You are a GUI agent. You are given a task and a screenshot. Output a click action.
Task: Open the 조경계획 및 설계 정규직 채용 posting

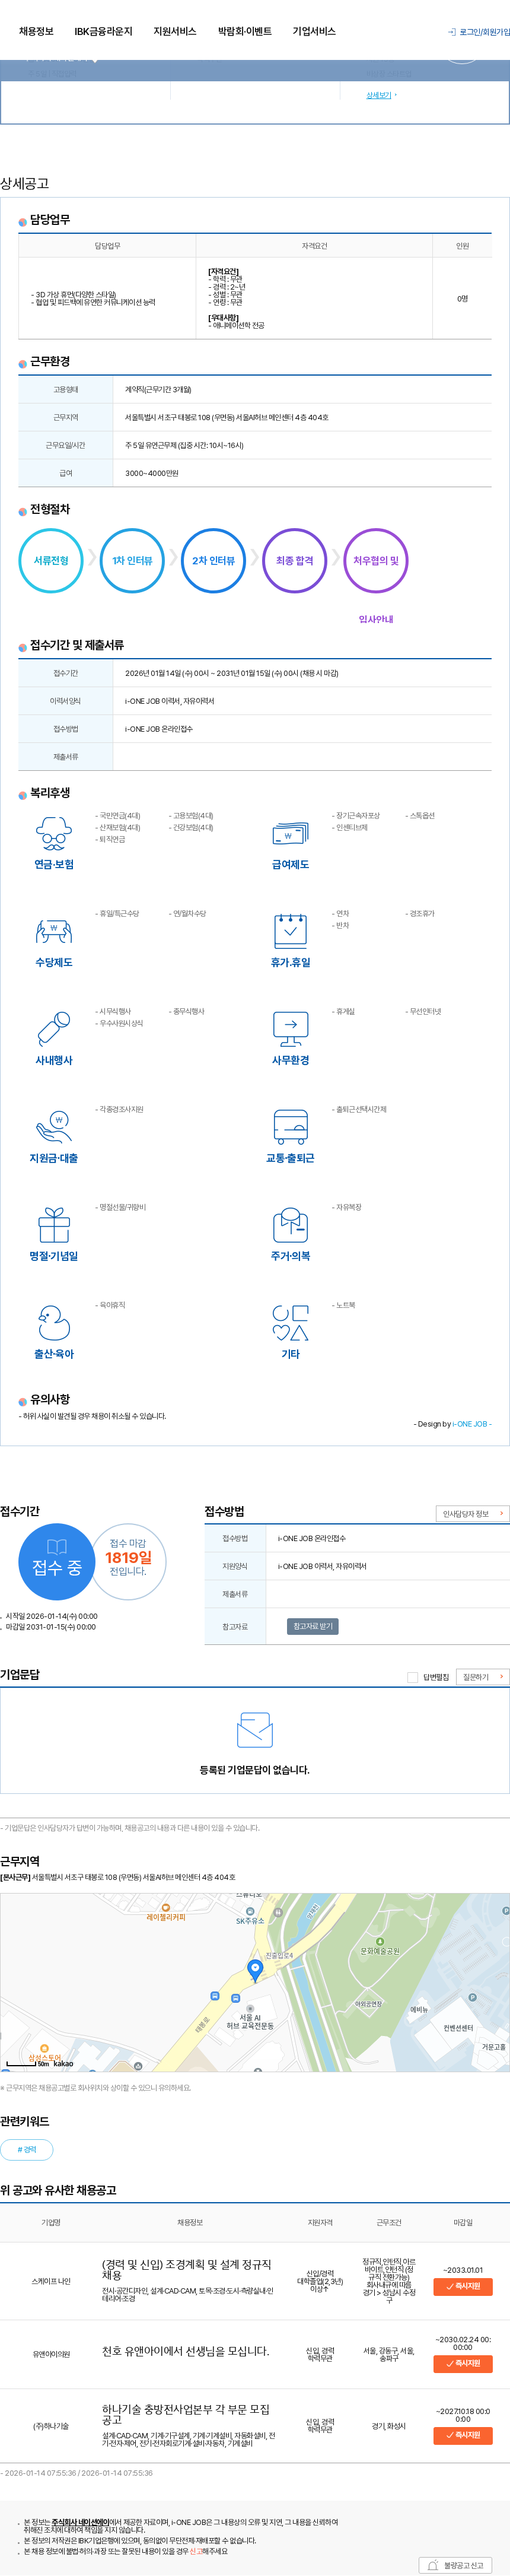click(186, 2270)
